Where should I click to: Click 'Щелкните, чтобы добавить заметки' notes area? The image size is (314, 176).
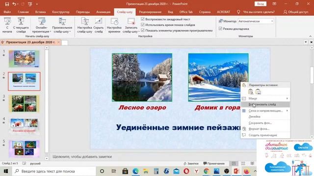(x=82, y=156)
